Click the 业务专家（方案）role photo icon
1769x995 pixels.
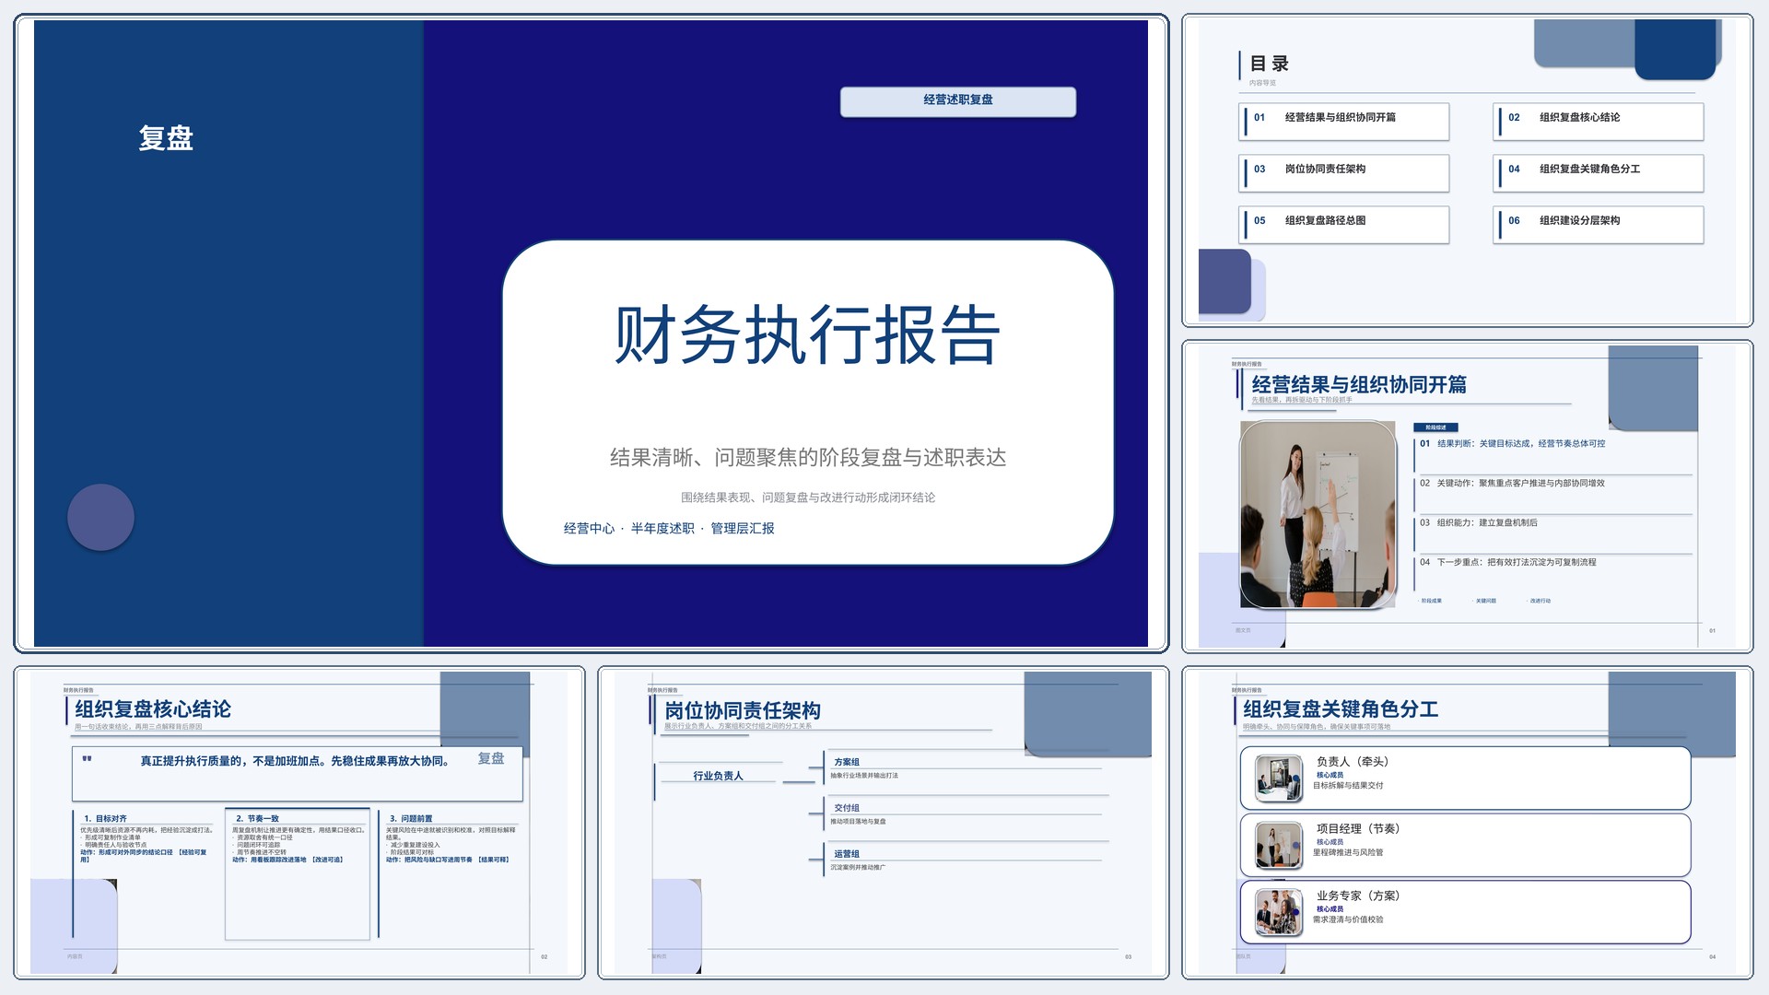click(1280, 913)
